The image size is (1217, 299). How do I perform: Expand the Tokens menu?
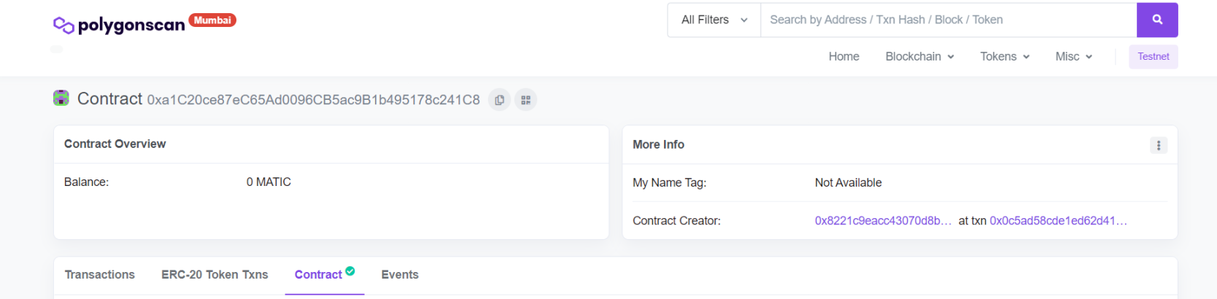coord(1004,57)
